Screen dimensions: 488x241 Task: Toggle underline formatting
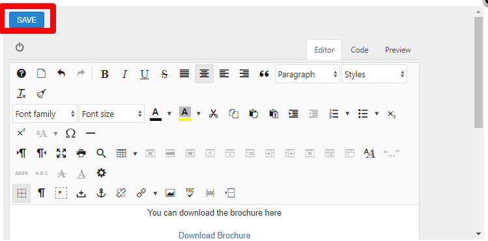point(145,74)
